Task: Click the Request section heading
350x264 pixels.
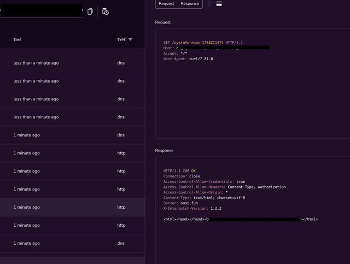Action: 163,22
